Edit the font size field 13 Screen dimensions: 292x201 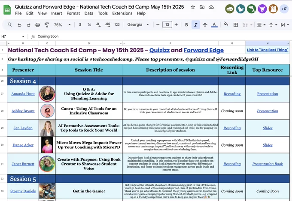pyautogui.click(x=167, y=24)
